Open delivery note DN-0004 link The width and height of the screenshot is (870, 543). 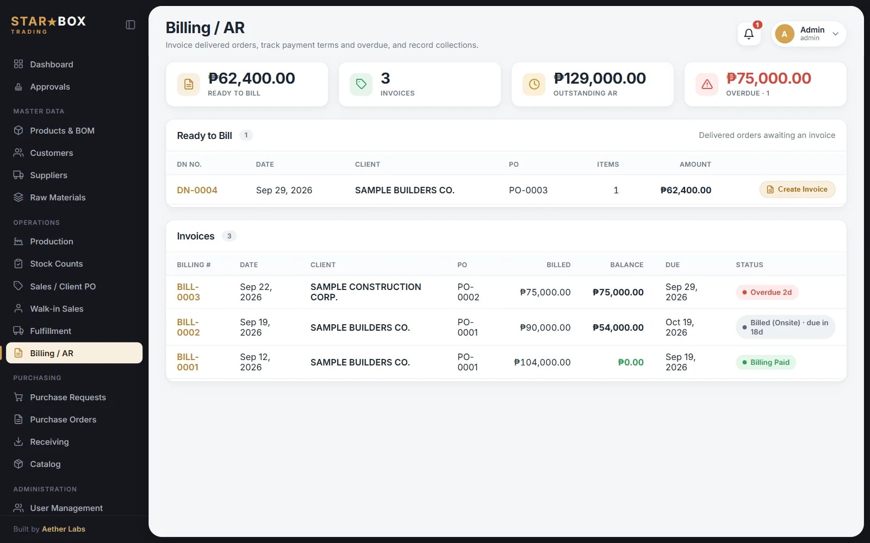tap(197, 190)
